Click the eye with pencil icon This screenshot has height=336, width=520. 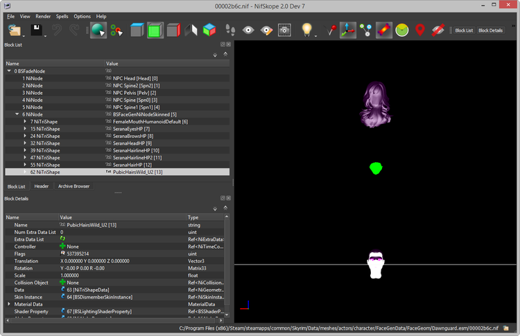point(266,30)
